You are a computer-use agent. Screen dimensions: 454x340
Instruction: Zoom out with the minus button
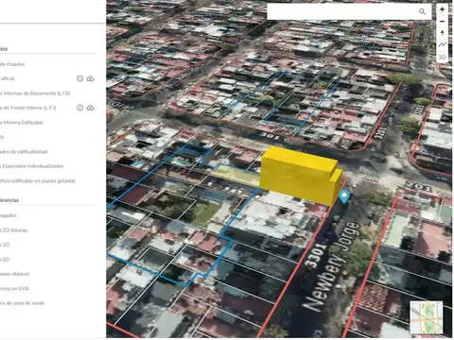point(442,22)
